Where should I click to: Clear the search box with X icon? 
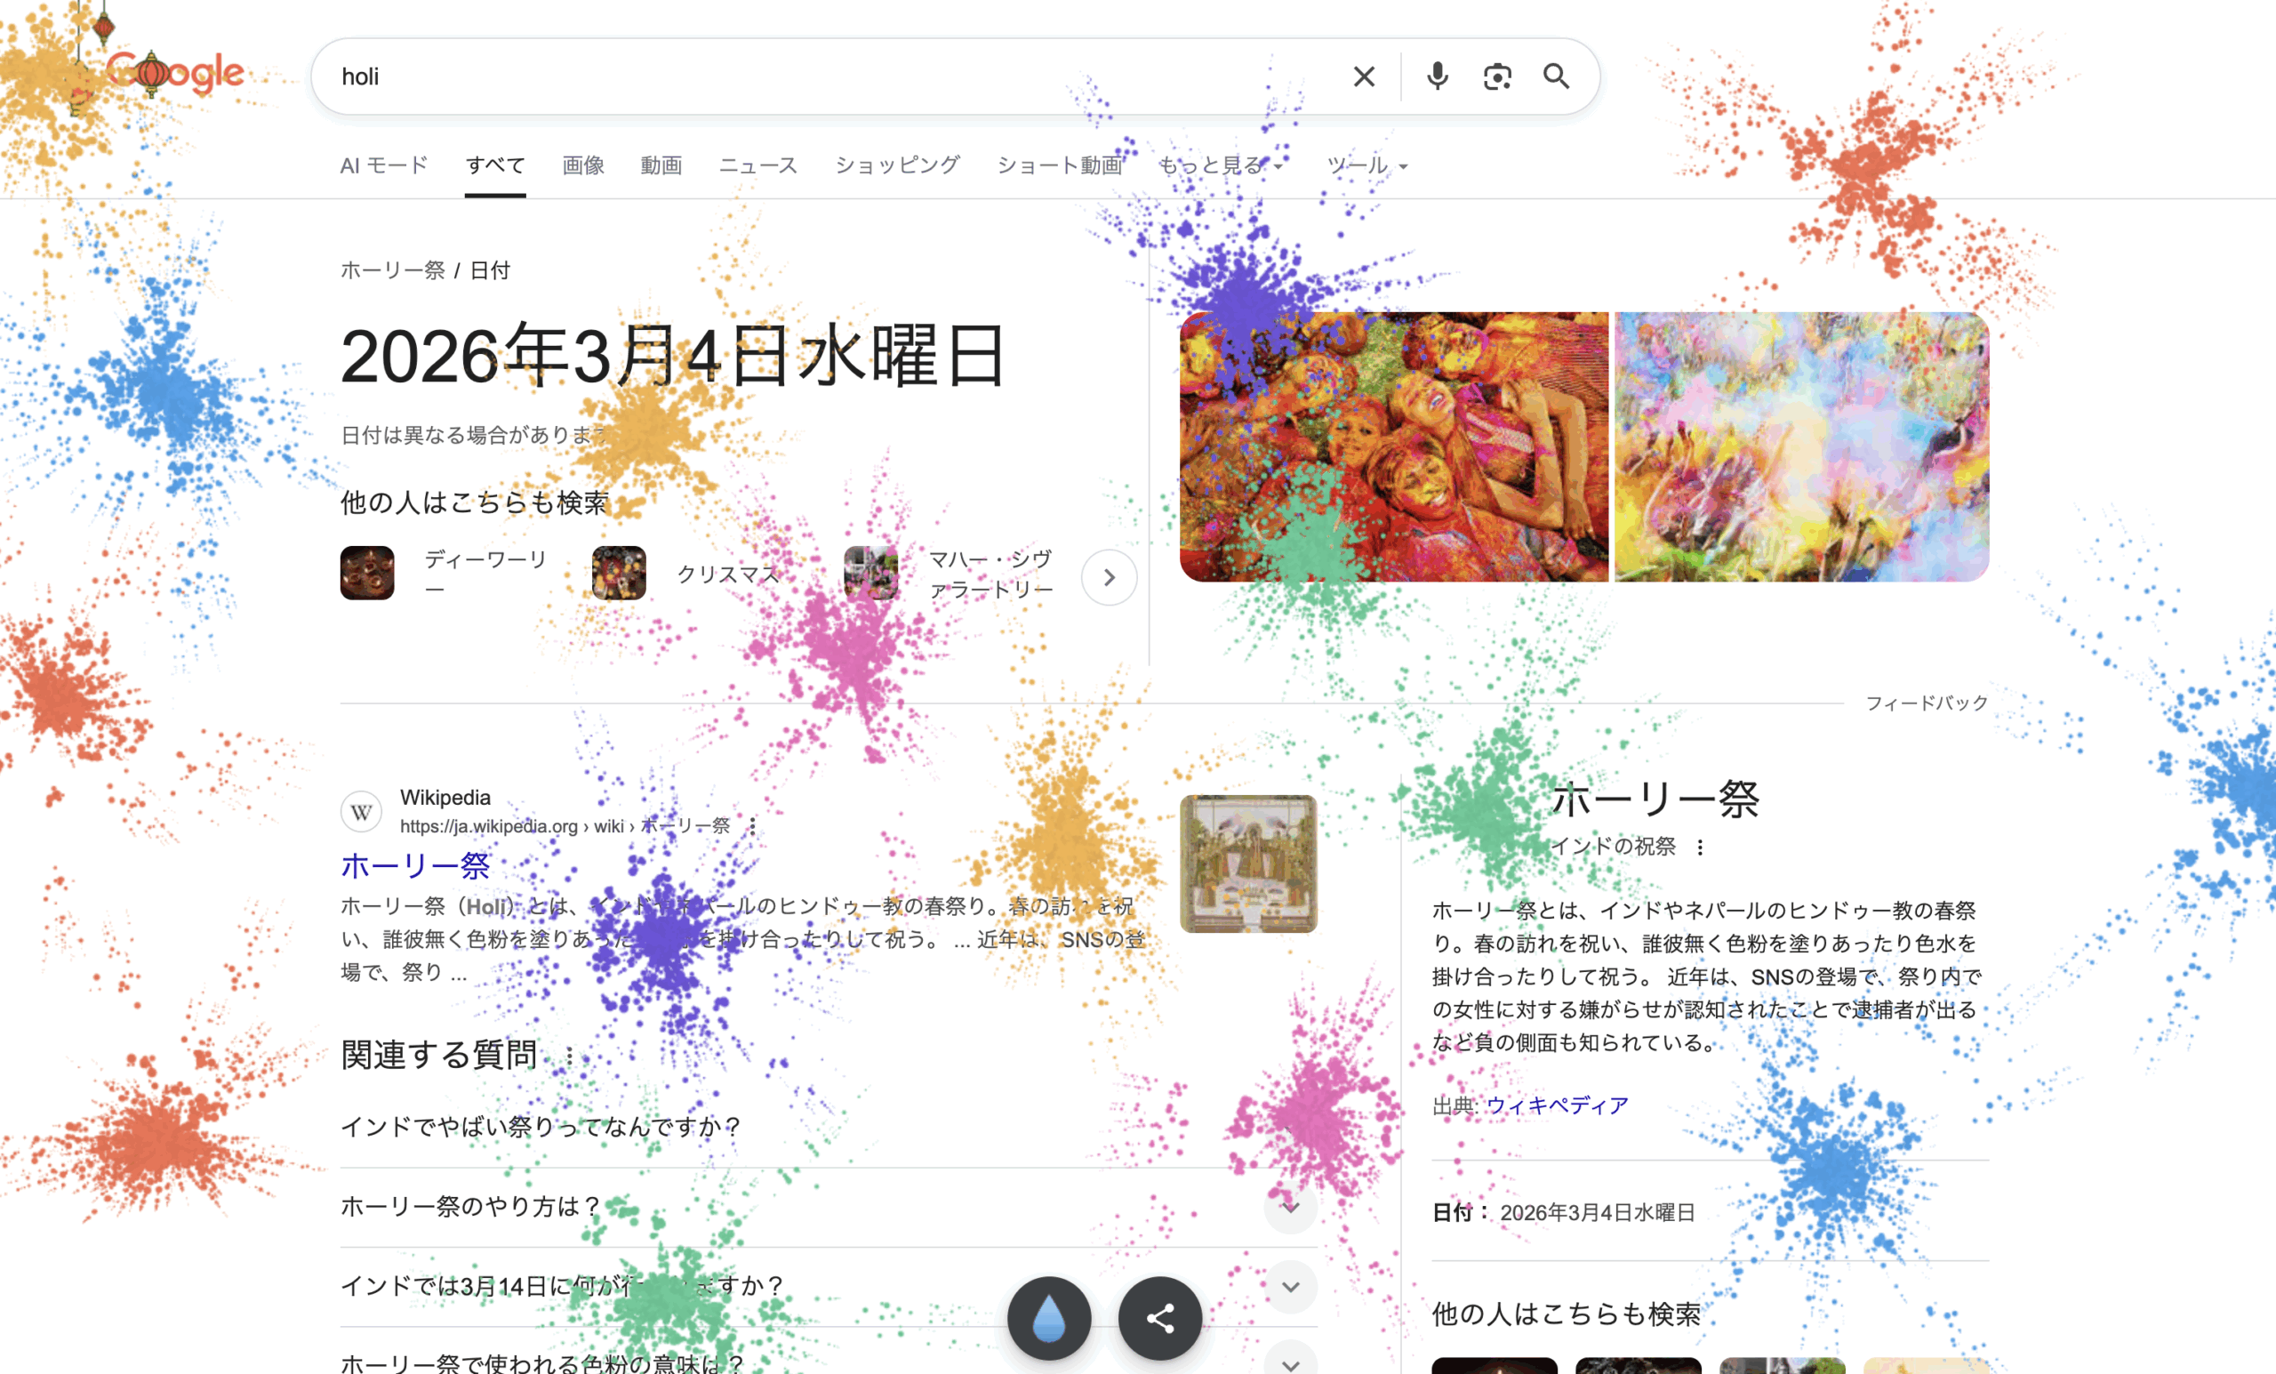1364,76
